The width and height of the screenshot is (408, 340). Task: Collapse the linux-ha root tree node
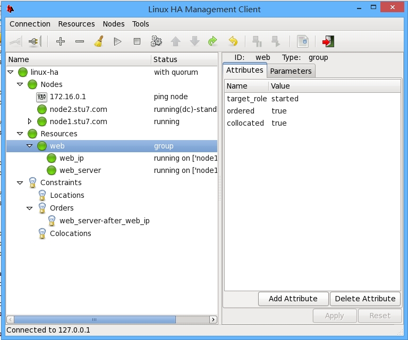11,72
